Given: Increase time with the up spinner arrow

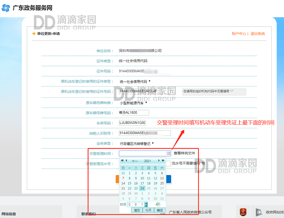Looking at the screenshot, I should (x=146, y=203).
